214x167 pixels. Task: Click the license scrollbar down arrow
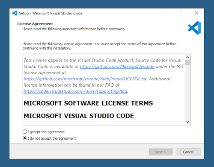[187, 122]
